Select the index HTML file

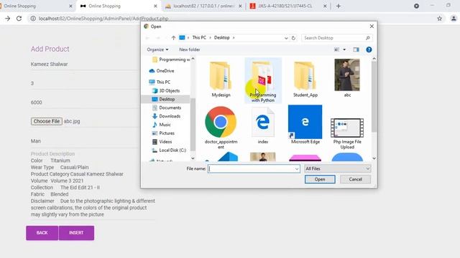point(263,125)
